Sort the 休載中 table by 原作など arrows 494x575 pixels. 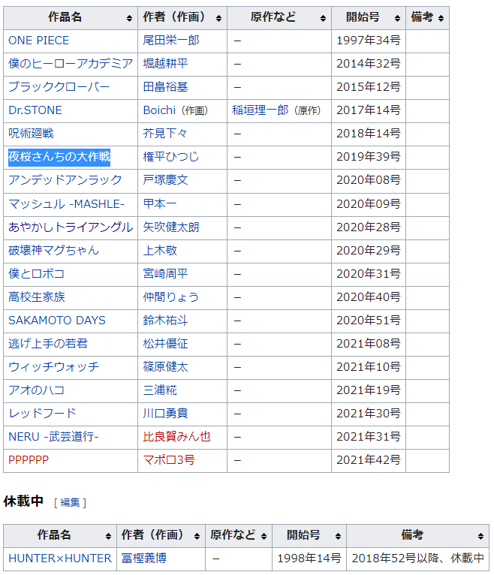[x=264, y=536]
